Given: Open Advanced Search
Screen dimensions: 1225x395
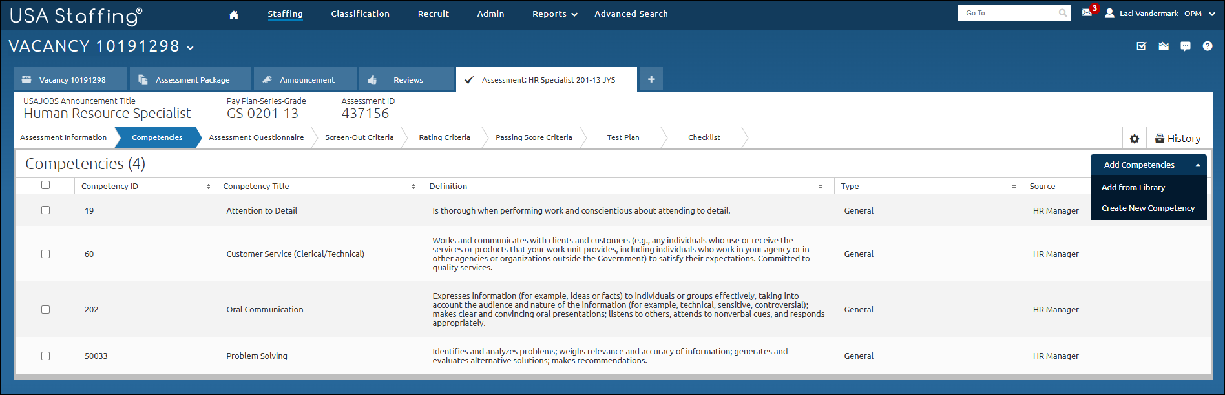Looking at the screenshot, I should (631, 14).
